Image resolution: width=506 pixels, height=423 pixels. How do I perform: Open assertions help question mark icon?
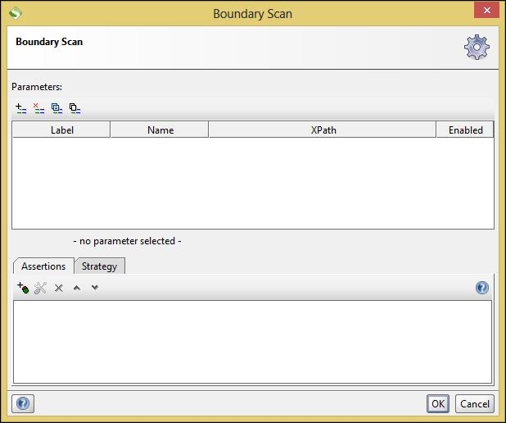click(482, 288)
